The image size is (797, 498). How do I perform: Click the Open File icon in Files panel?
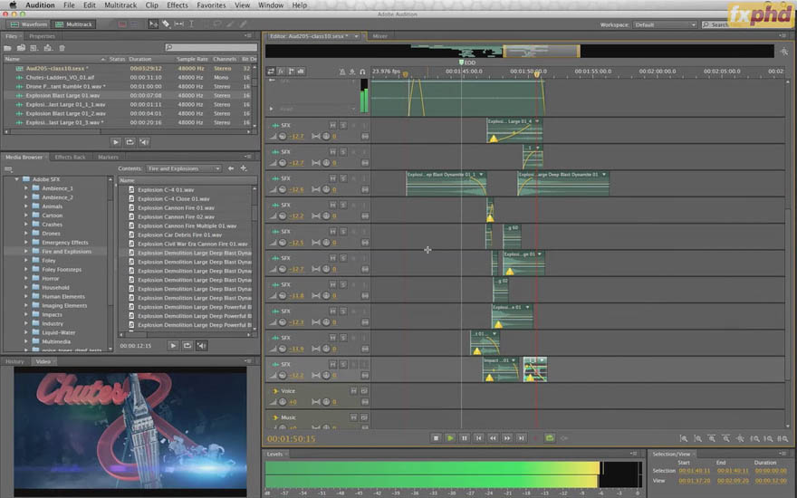pos(7,48)
